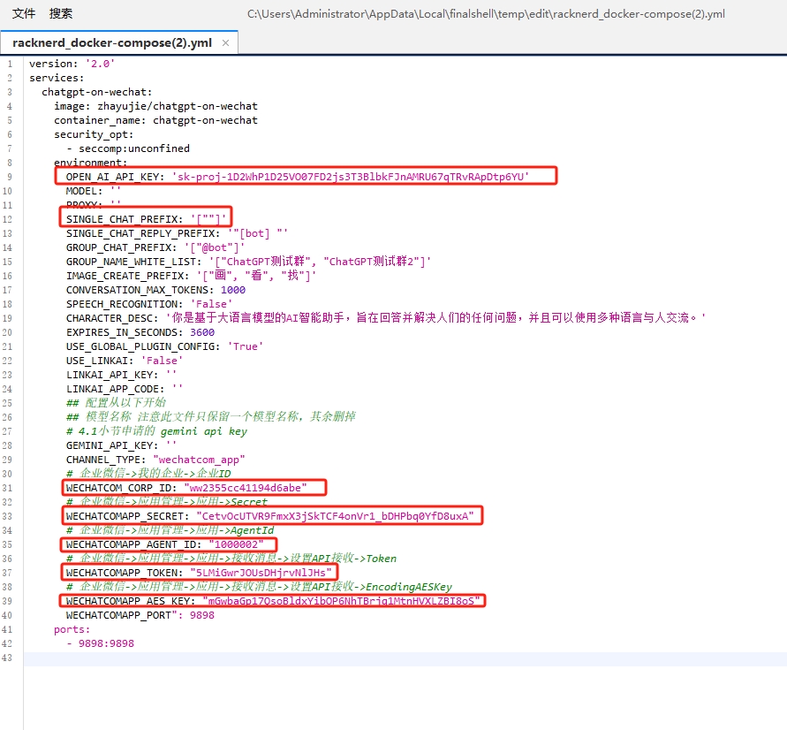This screenshot has height=730, width=787.
Task: Click the WECHATCOMAPP_AES_KEY value
Action: 341,601
